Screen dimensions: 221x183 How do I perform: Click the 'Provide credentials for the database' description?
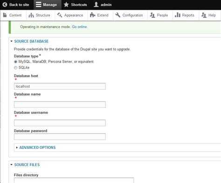pyautogui.click(x=72, y=49)
